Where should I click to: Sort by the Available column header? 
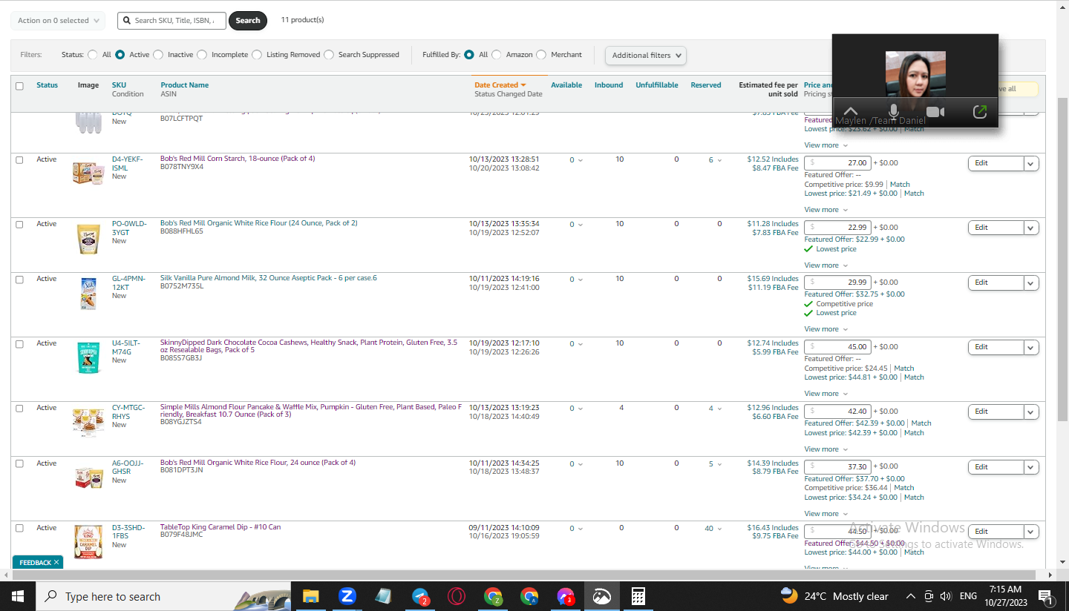coord(566,85)
